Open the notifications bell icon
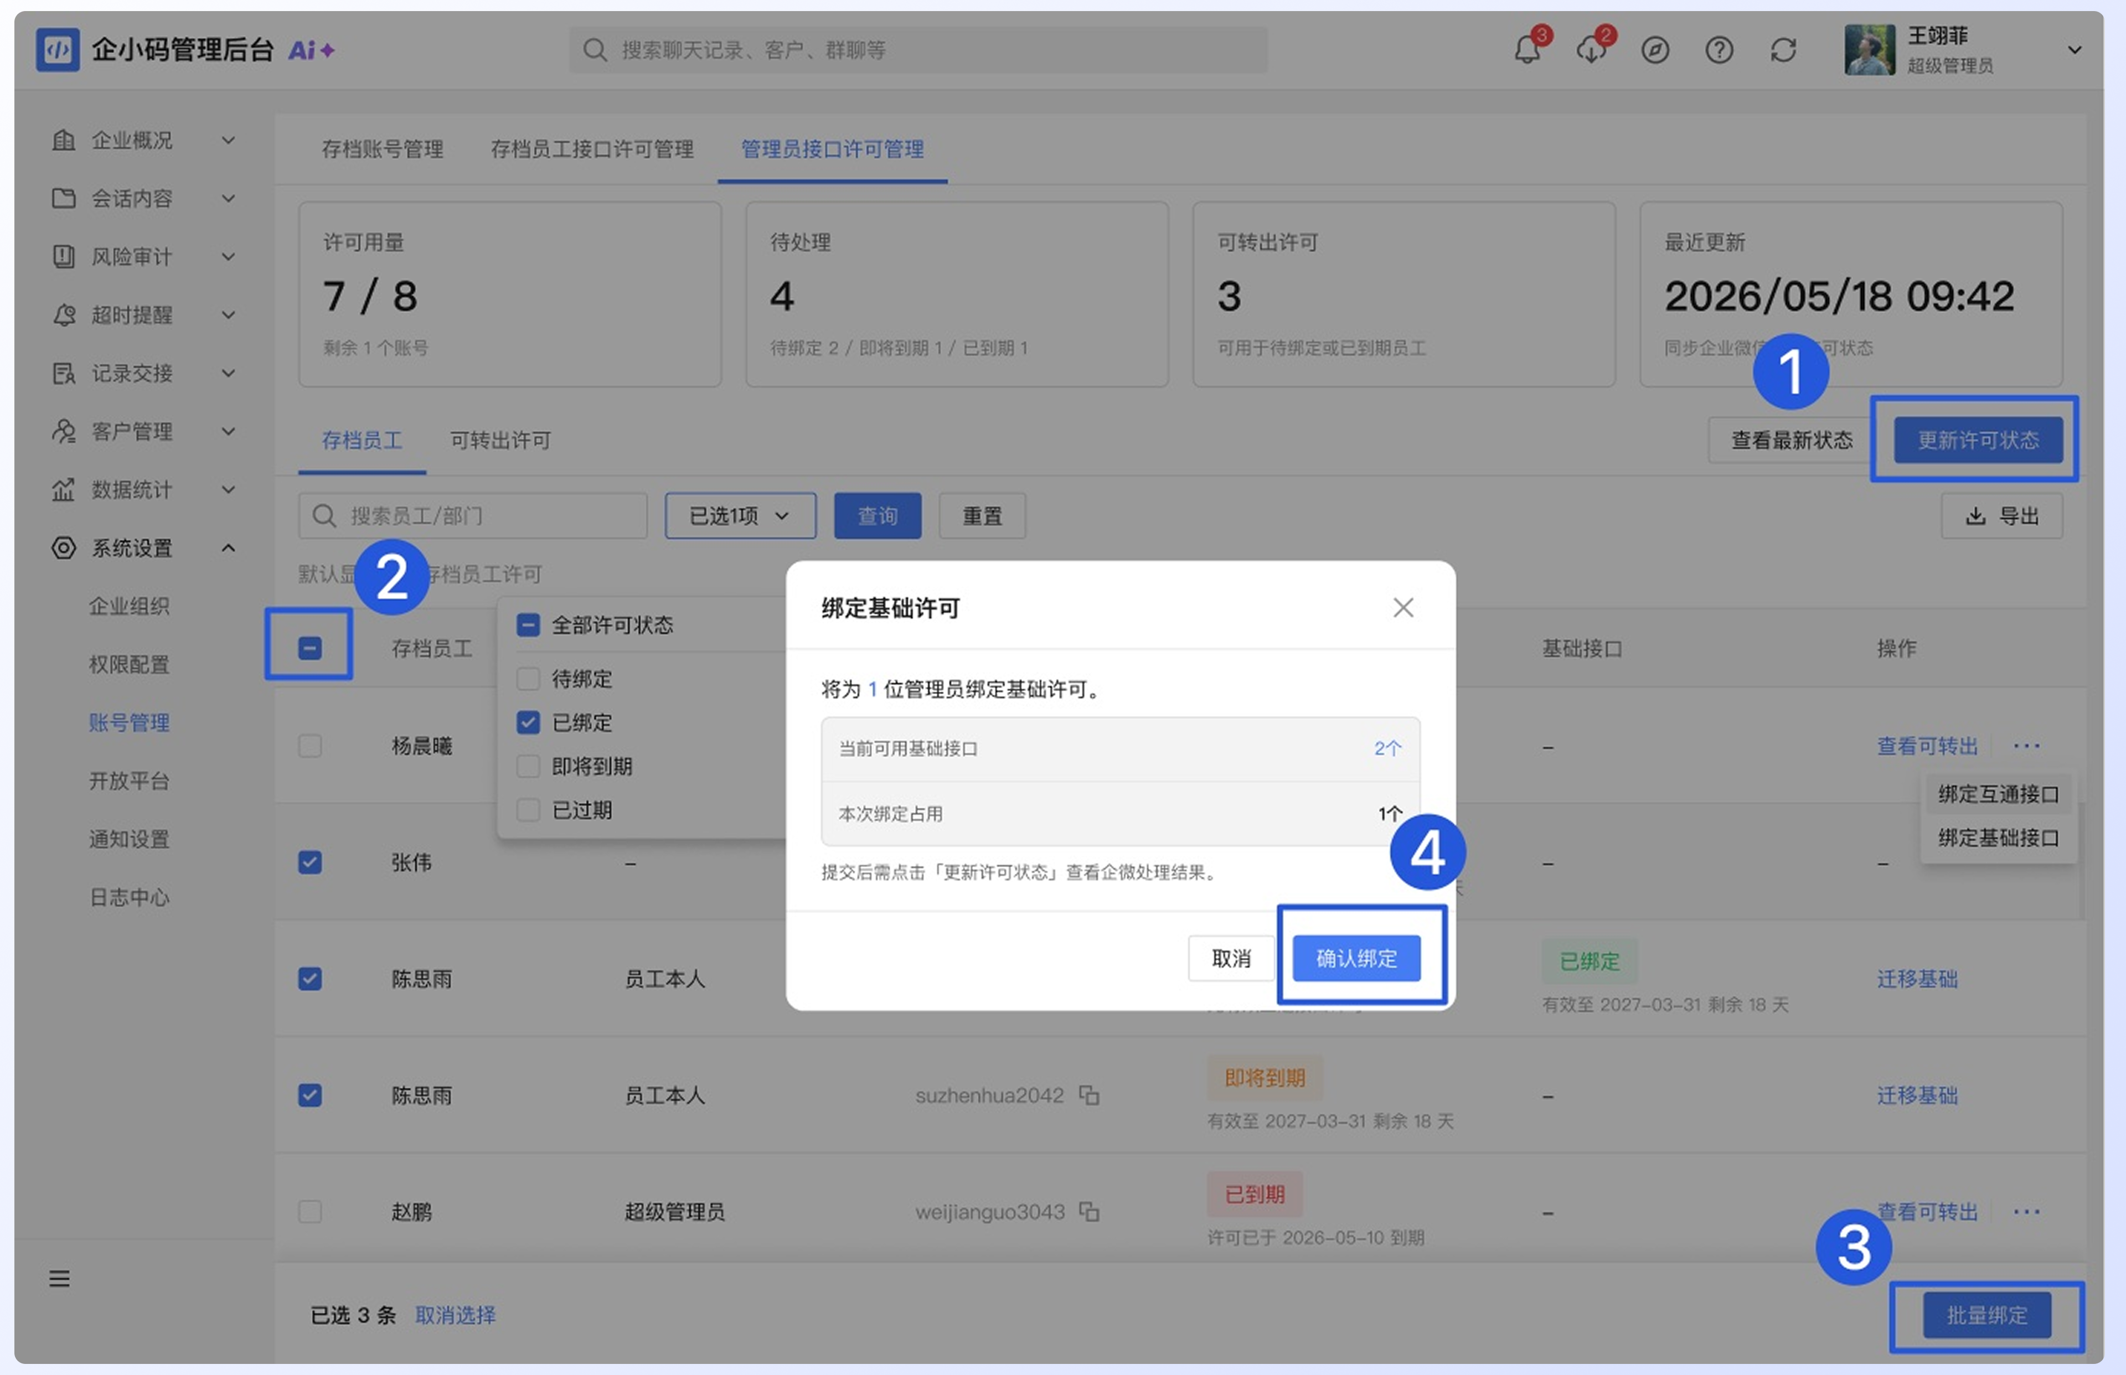2126x1375 pixels. (1527, 50)
